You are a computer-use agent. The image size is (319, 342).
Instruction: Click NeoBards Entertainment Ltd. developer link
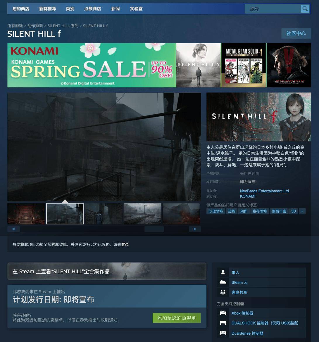(x=265, y=191)
